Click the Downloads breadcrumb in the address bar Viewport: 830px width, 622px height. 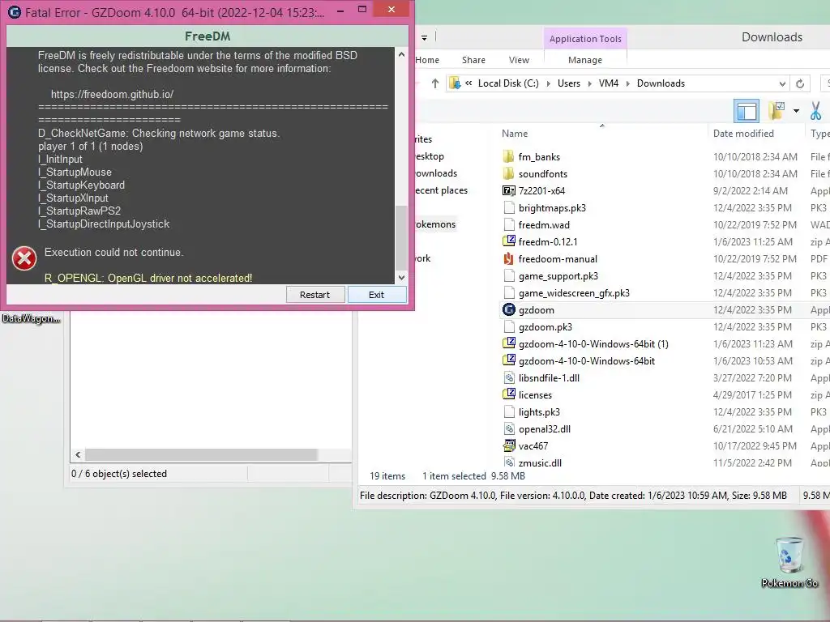pos(661,83)
